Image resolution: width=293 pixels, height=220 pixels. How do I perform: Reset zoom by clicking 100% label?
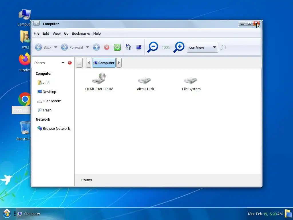point(166,48)
